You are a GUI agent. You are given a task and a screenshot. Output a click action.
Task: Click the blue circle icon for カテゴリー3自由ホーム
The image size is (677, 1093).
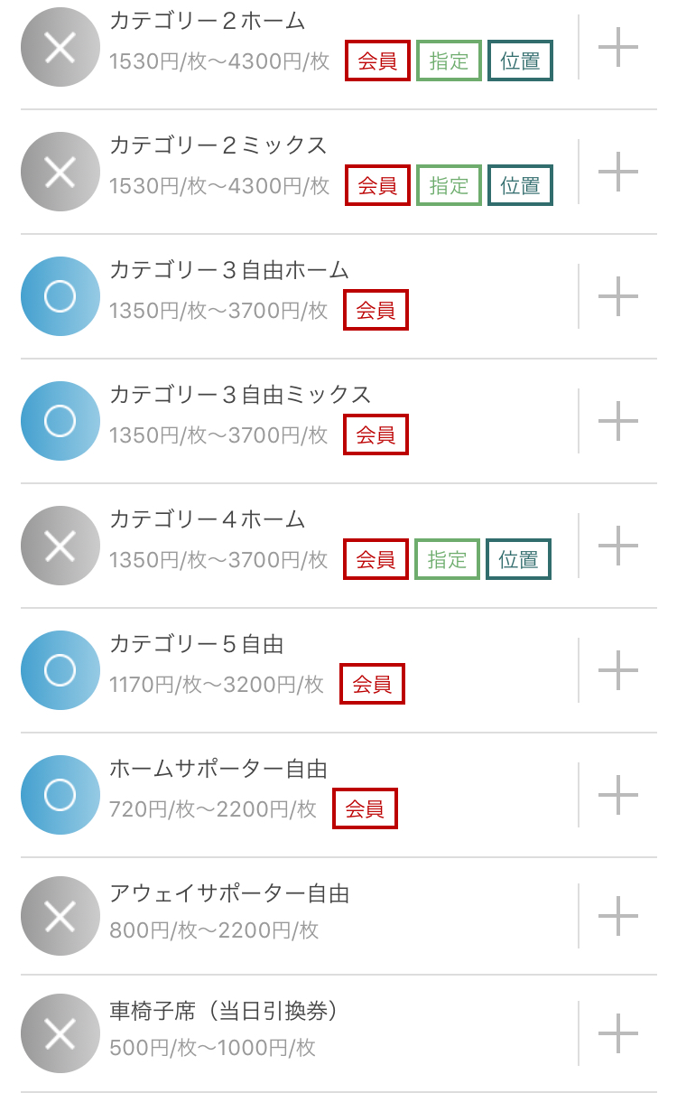click(x=60, y=296)
